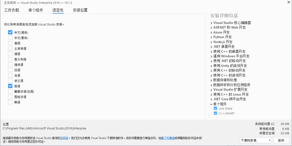Uncheck the 英语 language pack
The width and height of the screenshot is (292, 146).
click(x=10, y=86)
